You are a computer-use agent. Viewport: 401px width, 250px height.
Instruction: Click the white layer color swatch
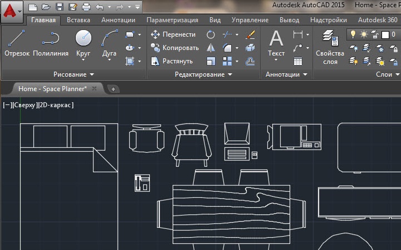385,34
